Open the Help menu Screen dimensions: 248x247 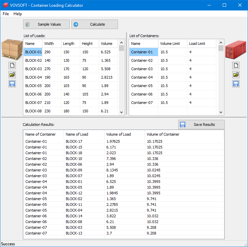tap(18, 14)
